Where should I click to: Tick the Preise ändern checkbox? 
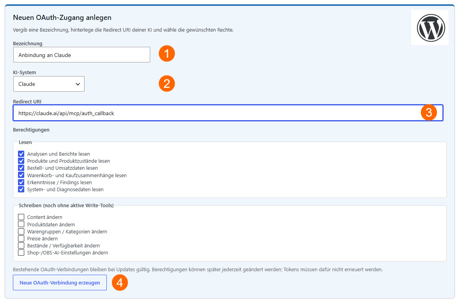[x=21, y=238]
